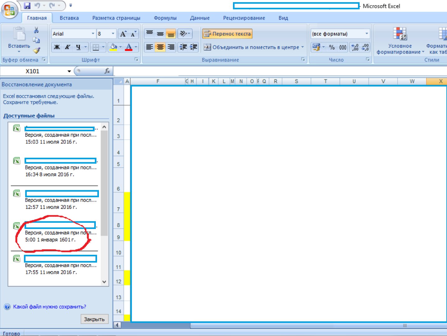The image size is (447, 336).
Task: Click the text orientation icon
Action: [185, 34]
